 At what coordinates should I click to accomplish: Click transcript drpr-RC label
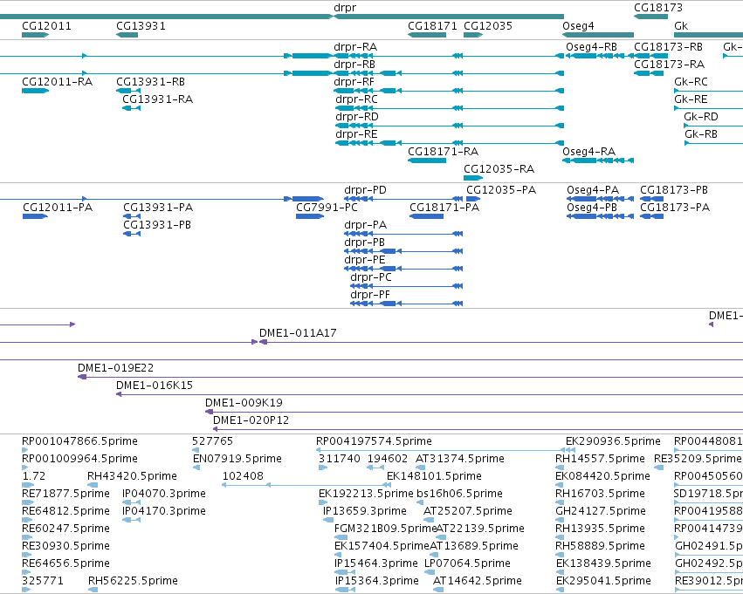pyautogui.click(x=356, y=99)
